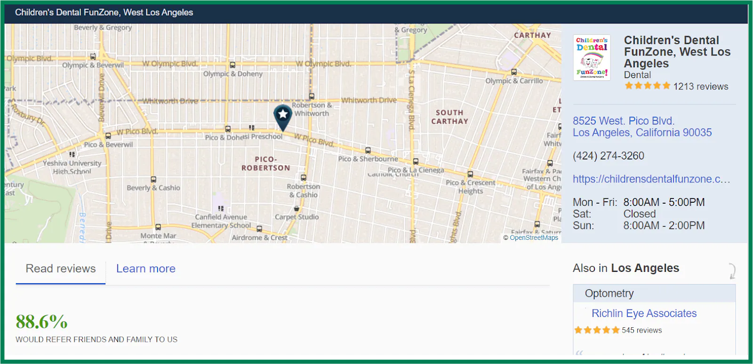Click the five-star rating beside 1213 reviews

[x=648, y=86]
